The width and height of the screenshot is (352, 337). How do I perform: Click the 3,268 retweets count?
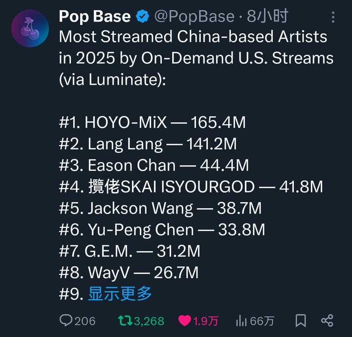point(149,321)
